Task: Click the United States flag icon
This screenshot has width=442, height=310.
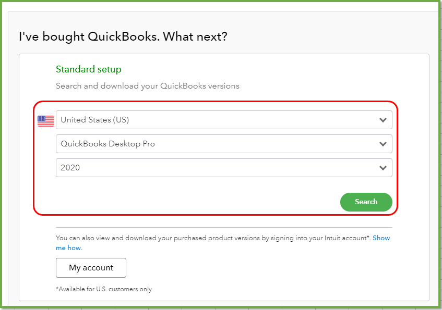Action: (45, 120)
